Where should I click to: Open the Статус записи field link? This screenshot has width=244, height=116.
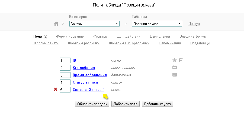pyautogui.click(x=85, y=82)
